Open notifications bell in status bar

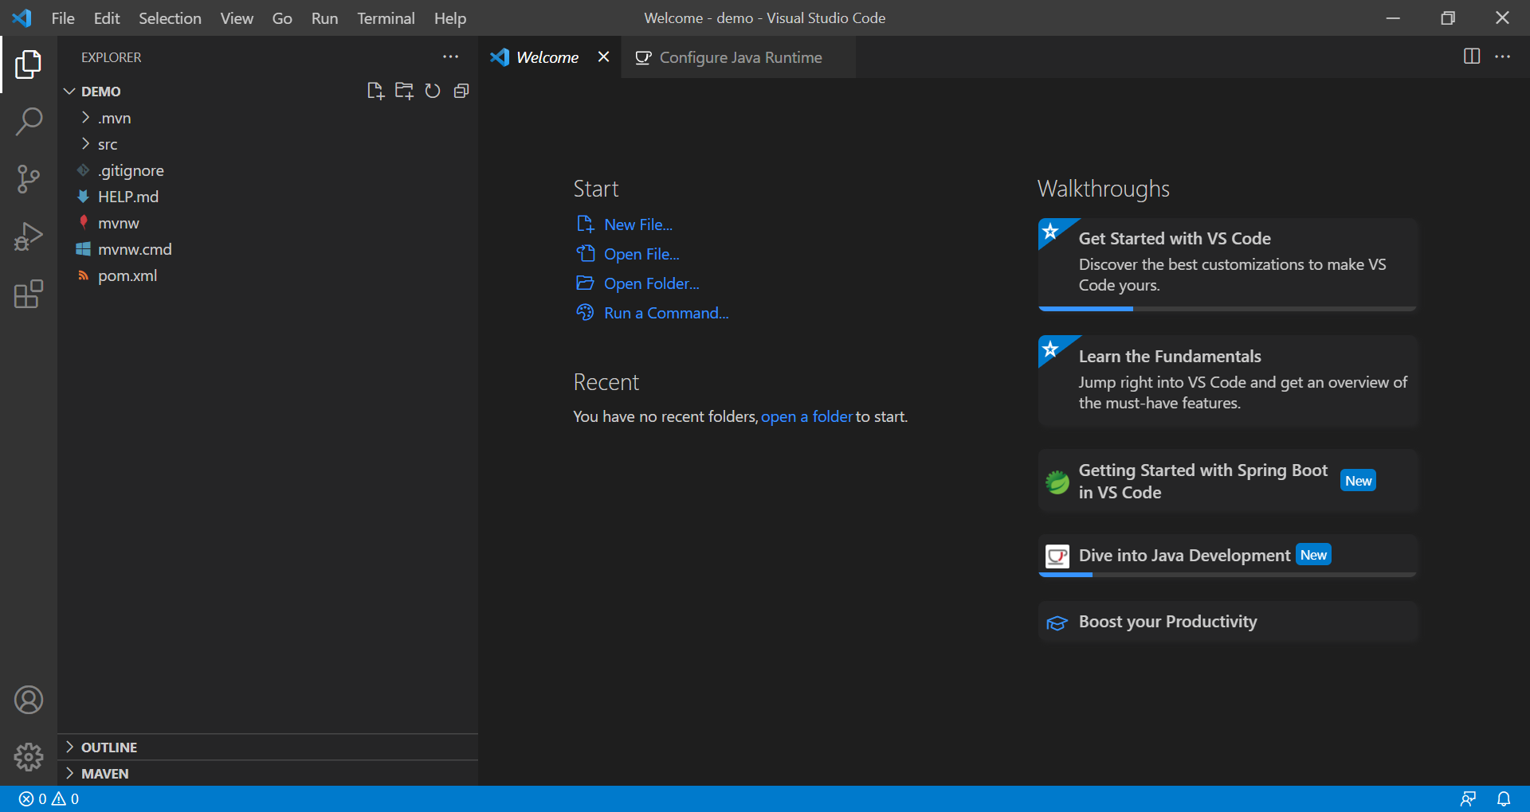1504,798
